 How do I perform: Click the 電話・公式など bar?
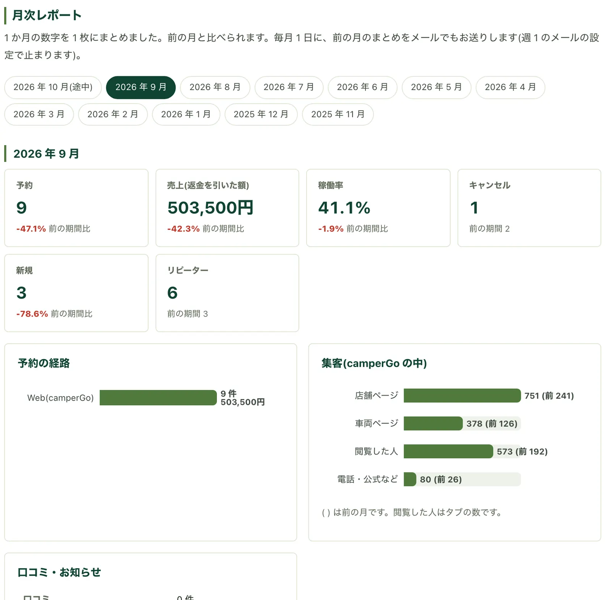(410, 479)
